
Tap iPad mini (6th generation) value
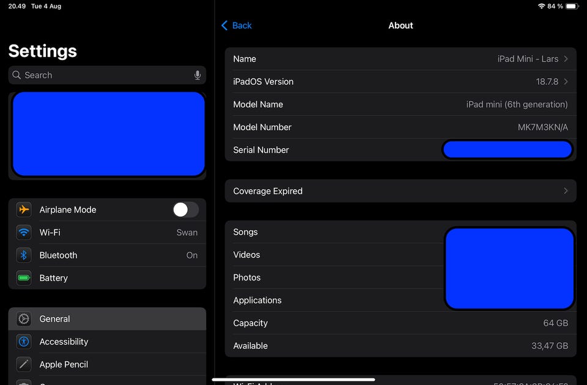517,105
